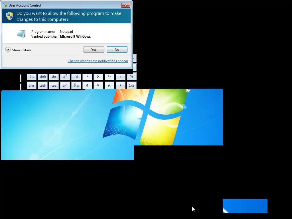
Task: Click calculator digit 4
Action: coord(87,86)
